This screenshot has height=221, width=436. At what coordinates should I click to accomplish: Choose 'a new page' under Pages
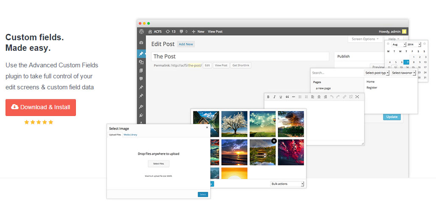[323, 88]
